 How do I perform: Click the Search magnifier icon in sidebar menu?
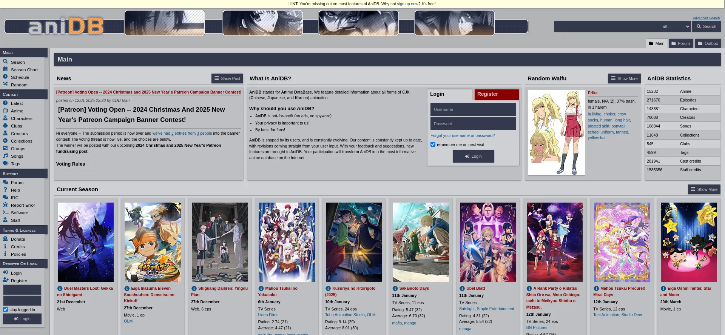tap(5, 61)
